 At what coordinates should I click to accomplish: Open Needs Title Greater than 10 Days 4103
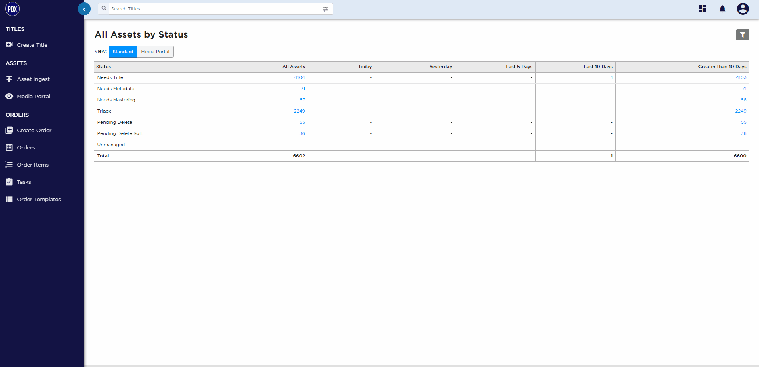[741, 77]
